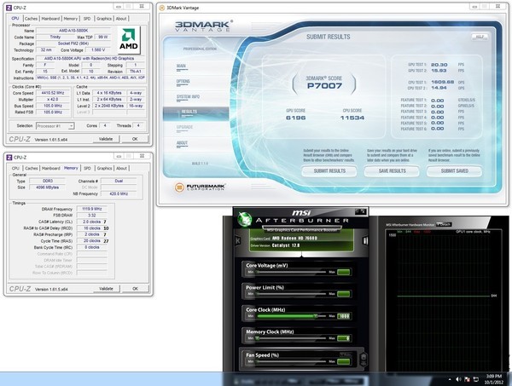Click Validate in bottom CPU-Z window

[106, 289]
